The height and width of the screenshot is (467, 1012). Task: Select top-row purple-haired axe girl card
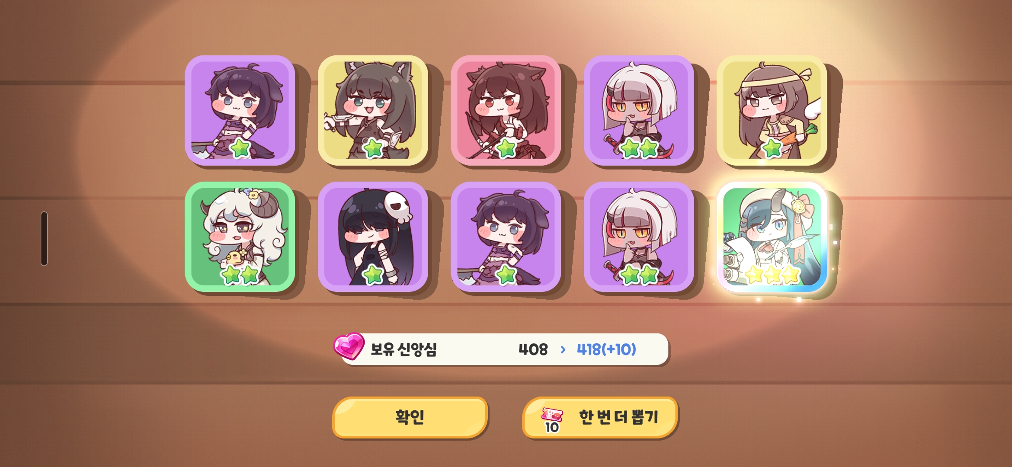[x=240, y=110]
